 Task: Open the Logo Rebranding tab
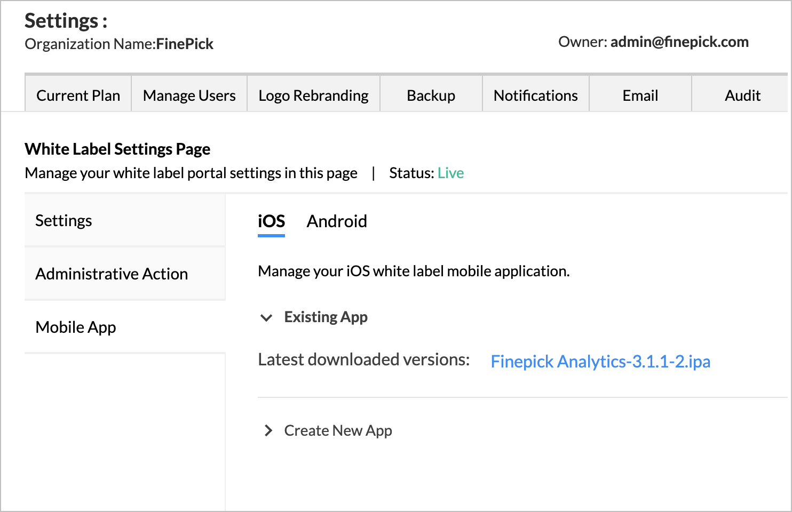(313, 95)
